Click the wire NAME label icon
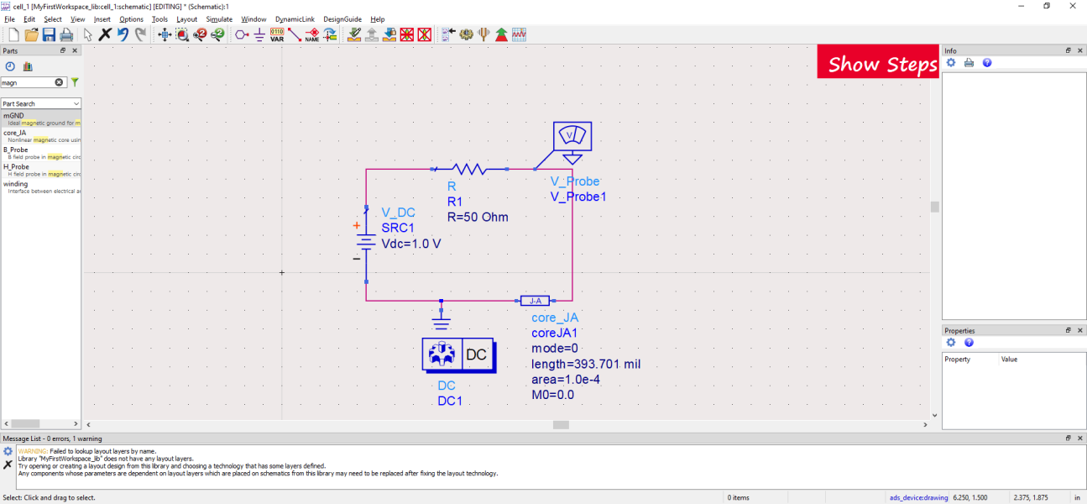The width and height of the screenshot is (1087, 504). click(x=312, y=34)
